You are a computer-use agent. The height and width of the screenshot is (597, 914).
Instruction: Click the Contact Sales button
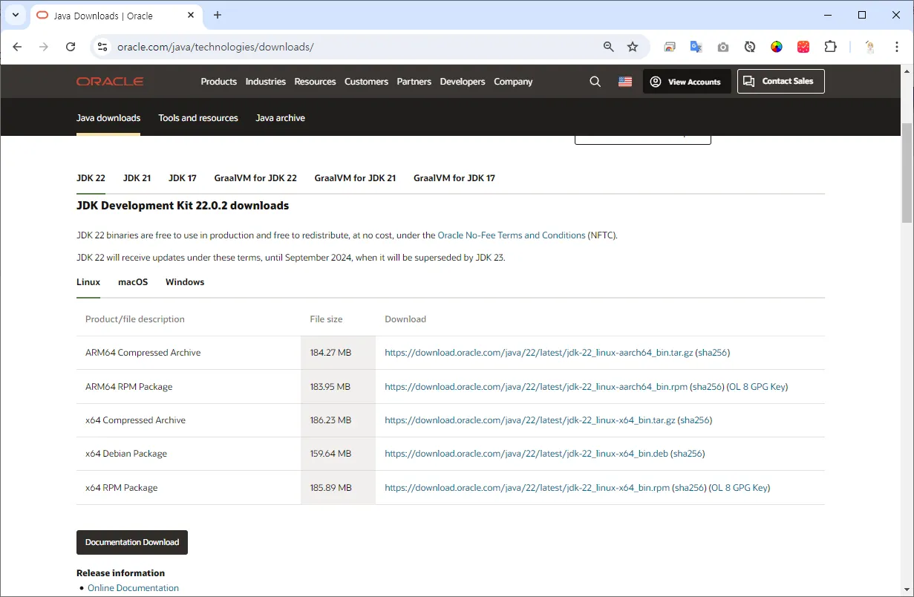[780, 82]
